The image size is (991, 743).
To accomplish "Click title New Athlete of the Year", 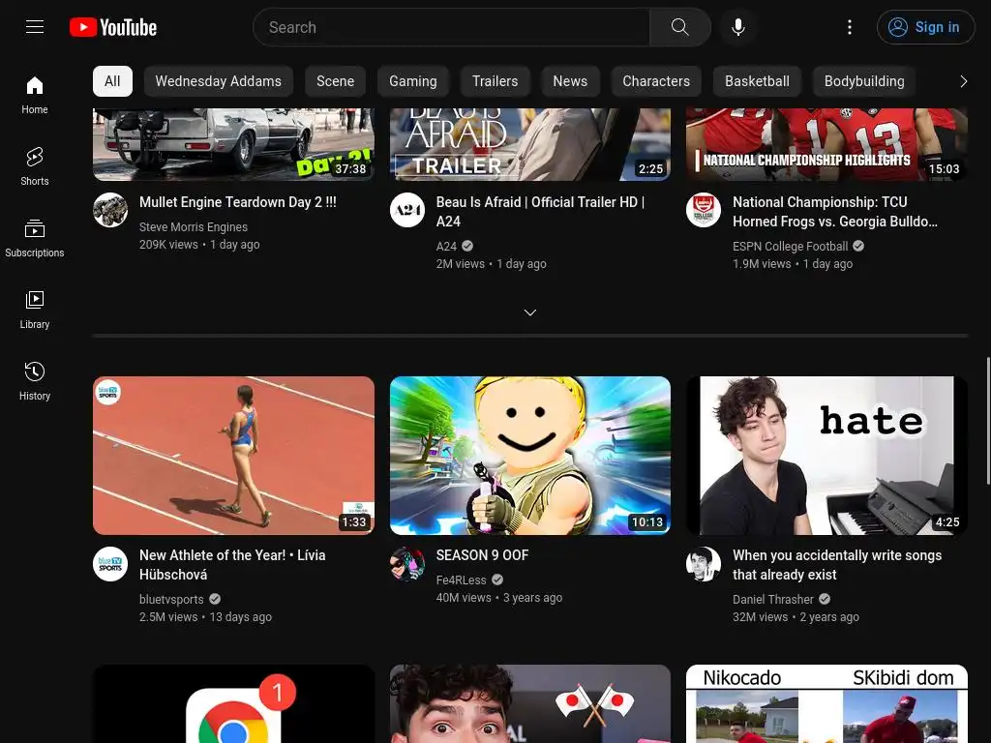I will click(x=232, y=565).
